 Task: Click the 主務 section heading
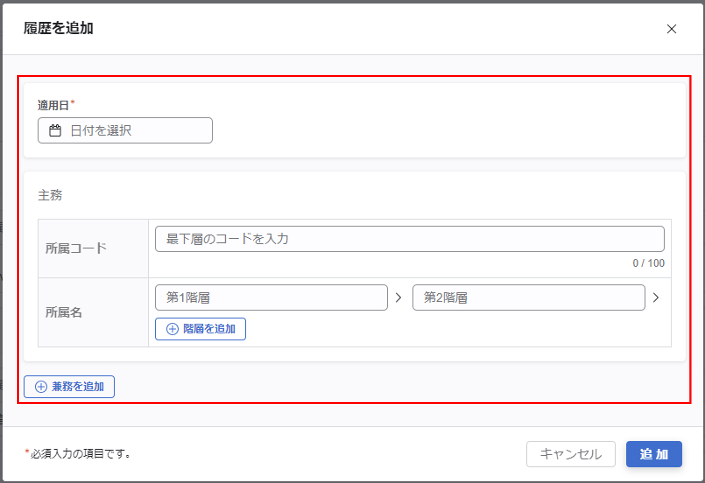(50, 195)
